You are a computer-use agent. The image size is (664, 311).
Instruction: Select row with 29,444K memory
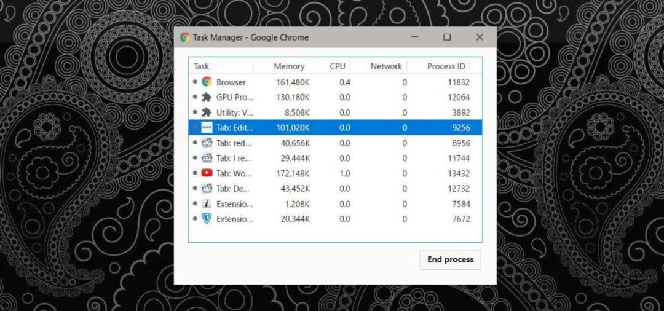(x=335, y=158)
